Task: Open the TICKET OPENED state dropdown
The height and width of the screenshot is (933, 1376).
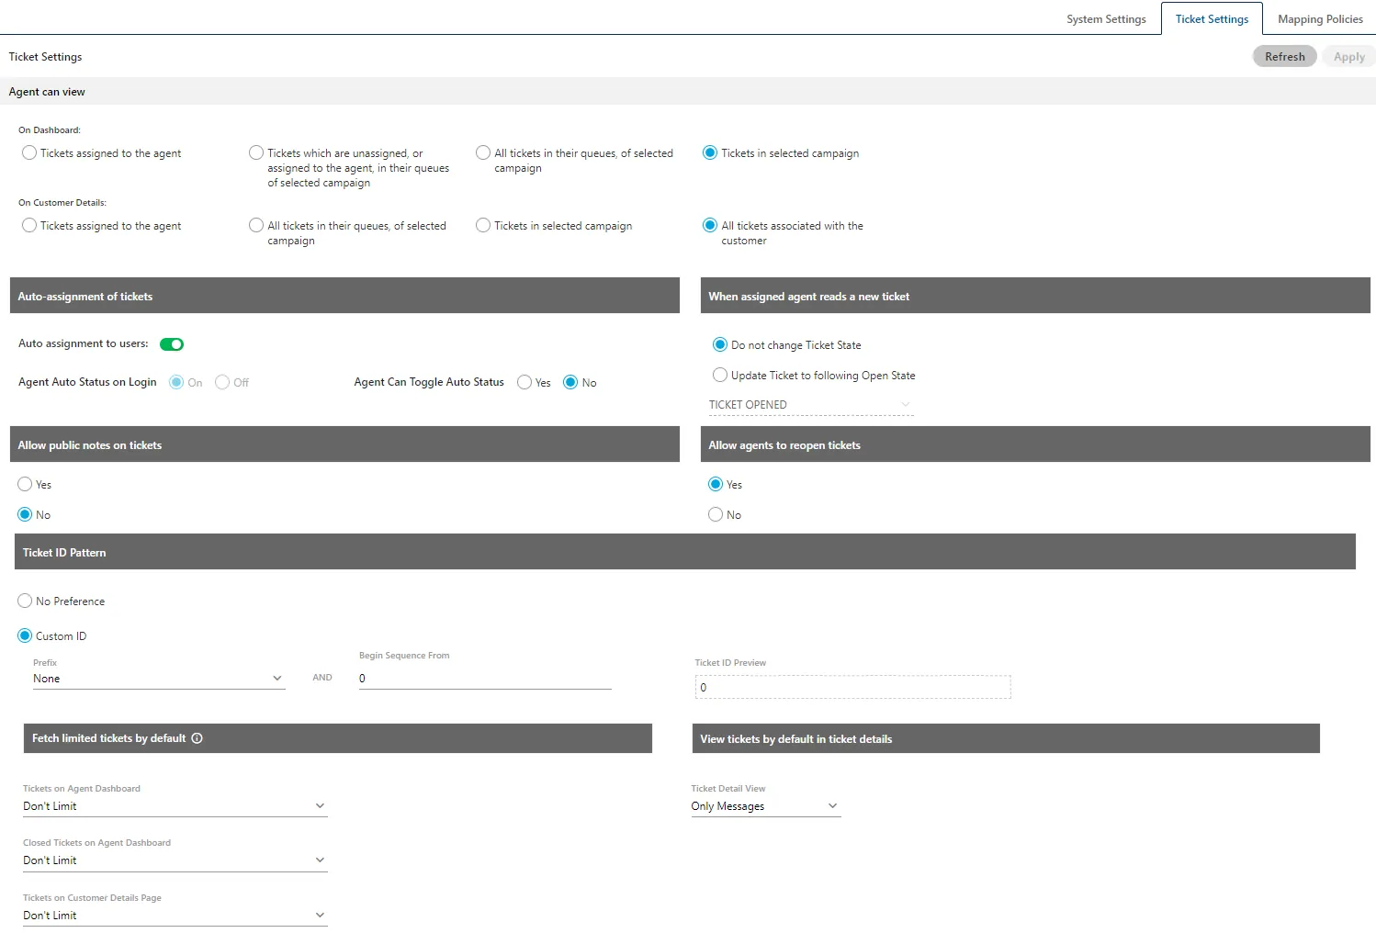Action: coord(810,405)
